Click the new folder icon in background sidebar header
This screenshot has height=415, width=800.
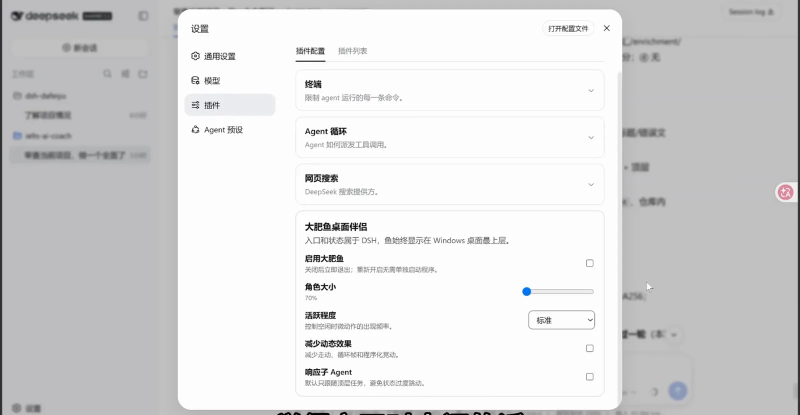[143, 74]
